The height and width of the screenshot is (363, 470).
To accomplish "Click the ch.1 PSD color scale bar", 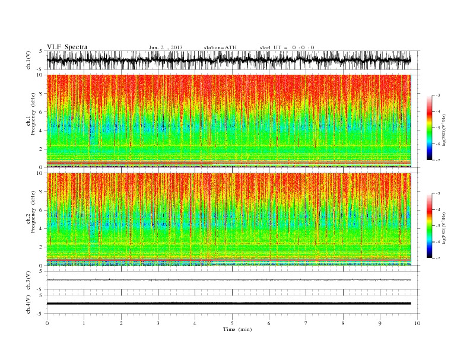I will pos(429,128).
